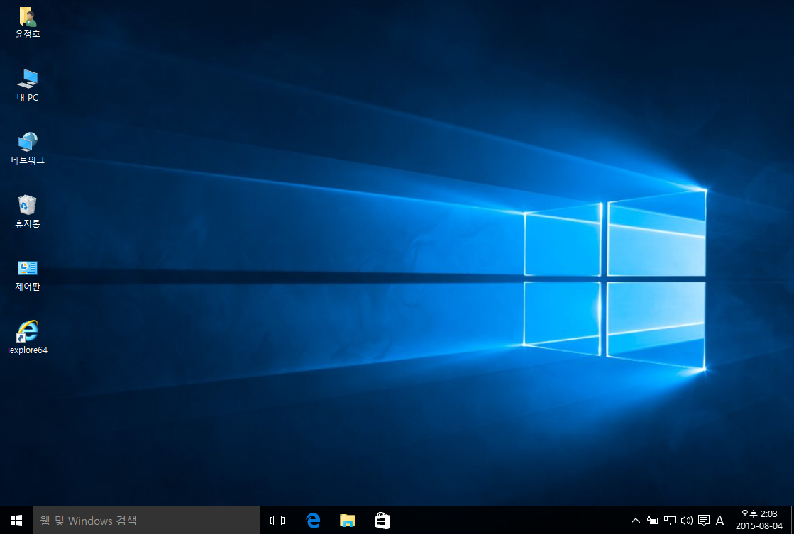Launch Microsoft Edge from the taskbar
Screen dimensions: 794x534
click(313, 521)
